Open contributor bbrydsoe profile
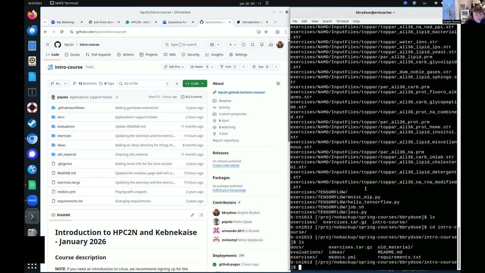 pos(229,213)
